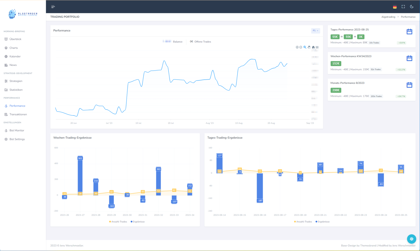The height and width of the screenshot is (251, 420).
Task: Select Performance in sidebar
Action: [x=17, y=106]
